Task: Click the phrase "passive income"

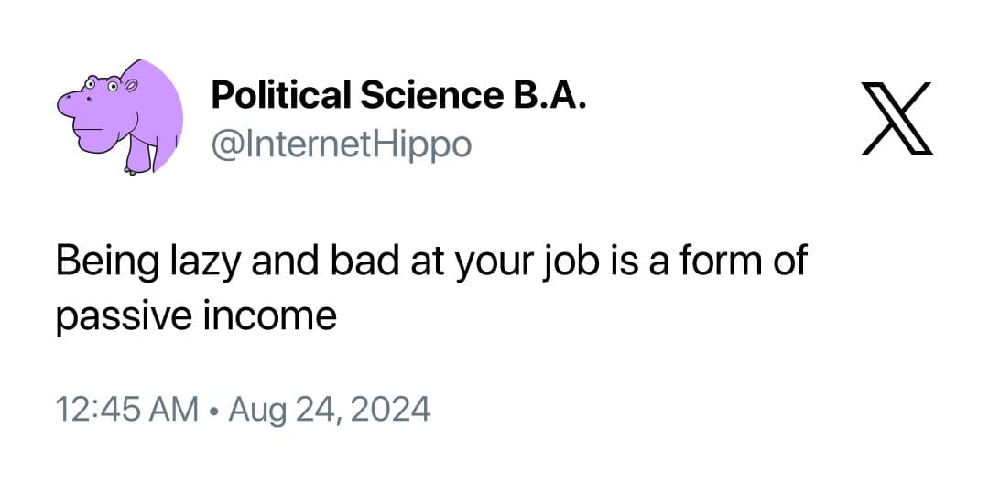Action: click(x=196, y=316)
